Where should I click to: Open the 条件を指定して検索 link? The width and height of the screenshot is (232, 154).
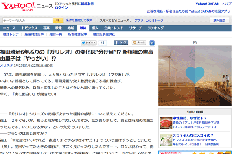[x=79, y=20]
